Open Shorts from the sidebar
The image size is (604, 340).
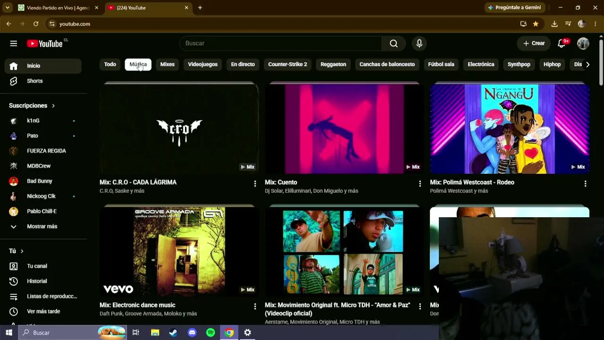43,81
